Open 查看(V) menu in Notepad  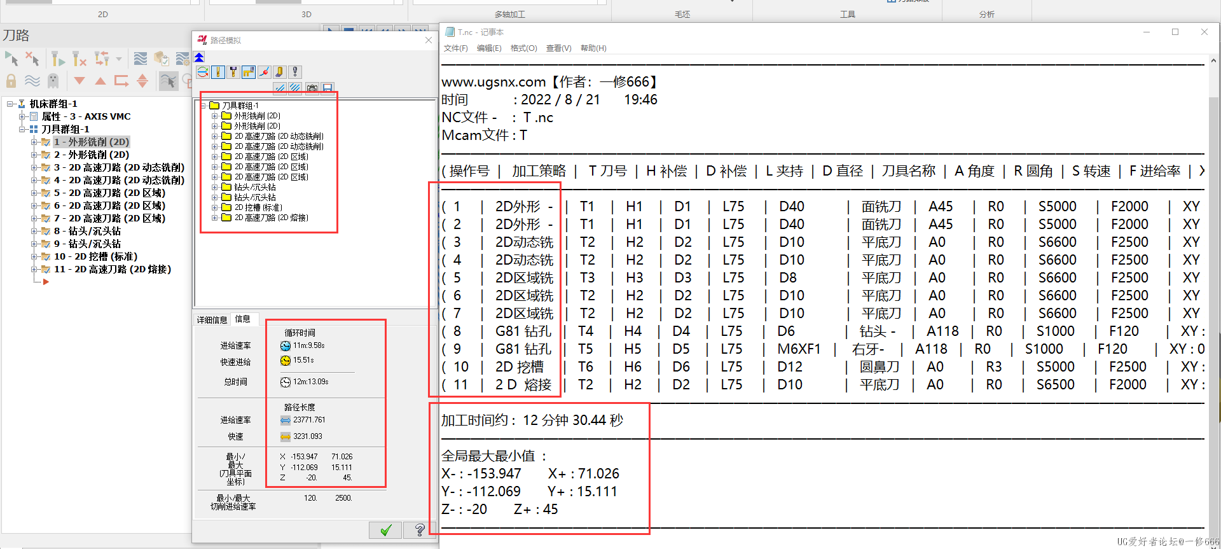coord(558,48)
